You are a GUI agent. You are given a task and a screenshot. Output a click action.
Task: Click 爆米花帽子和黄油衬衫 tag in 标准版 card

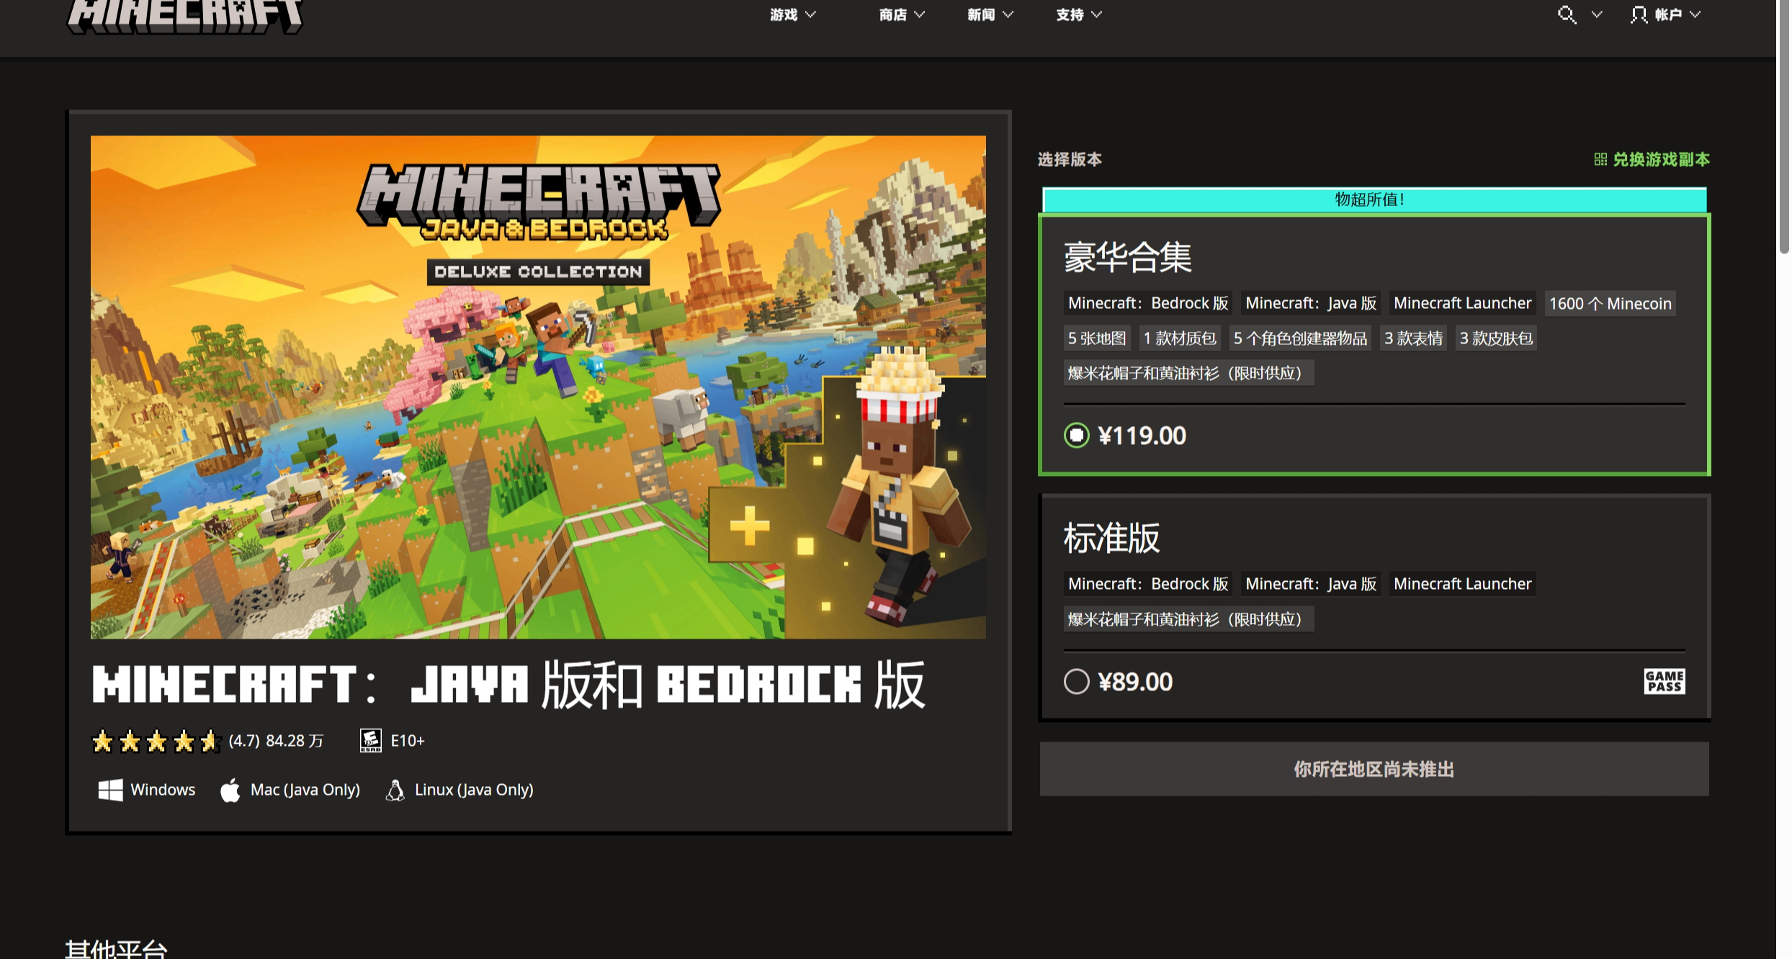tap(1188, 619)
